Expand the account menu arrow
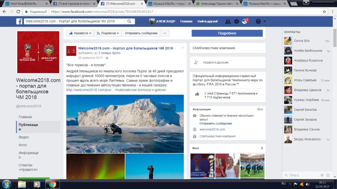Screen dimensions: 337x189 (x=265, y=21)
